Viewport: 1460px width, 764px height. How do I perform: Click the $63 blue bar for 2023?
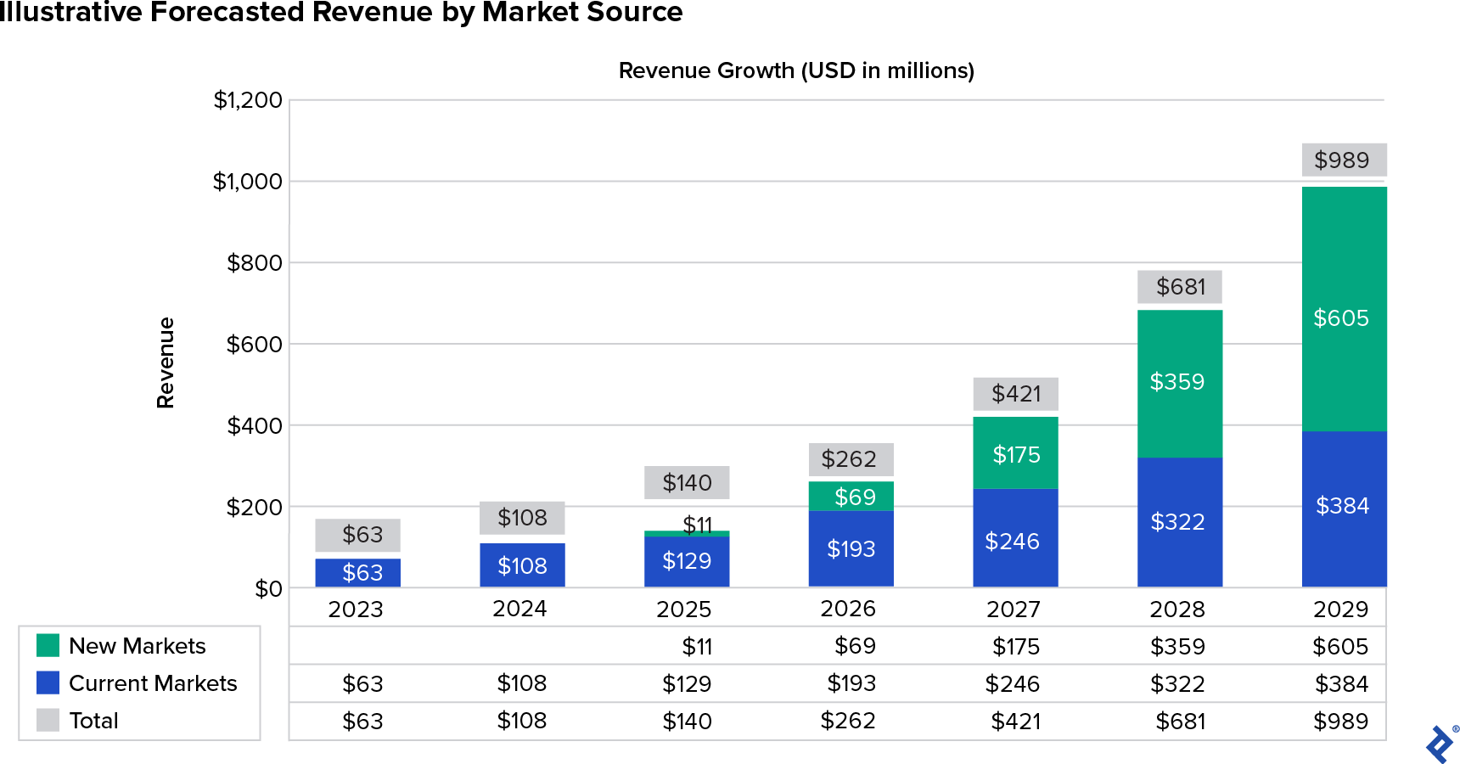357,573
